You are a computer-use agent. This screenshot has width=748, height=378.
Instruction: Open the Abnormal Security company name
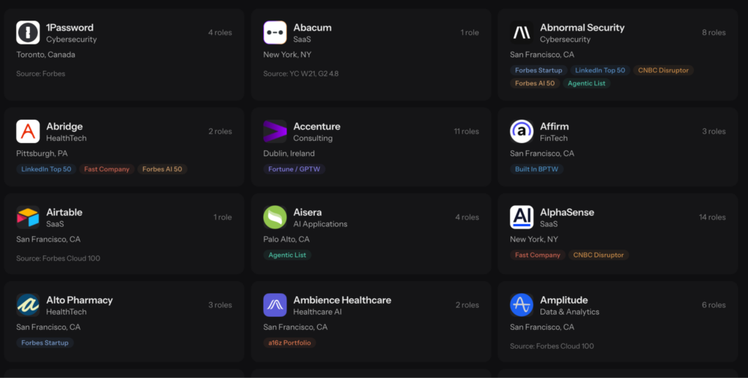[x=582, y=28]
